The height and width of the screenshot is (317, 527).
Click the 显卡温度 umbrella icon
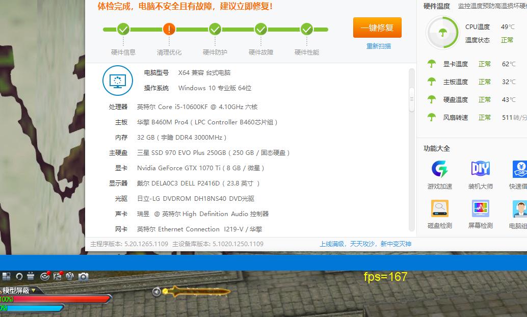[432, 64]
